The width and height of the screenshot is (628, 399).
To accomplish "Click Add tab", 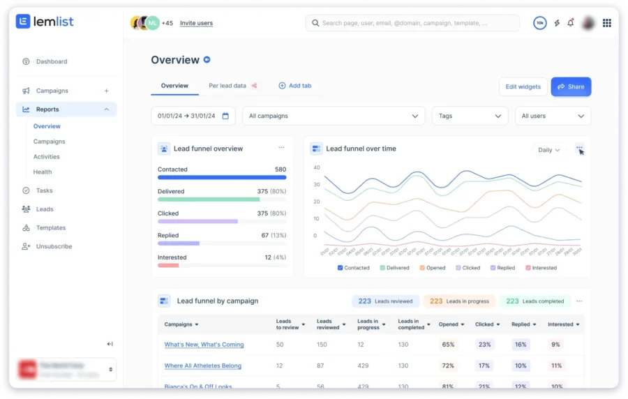I will coord(294,86).
